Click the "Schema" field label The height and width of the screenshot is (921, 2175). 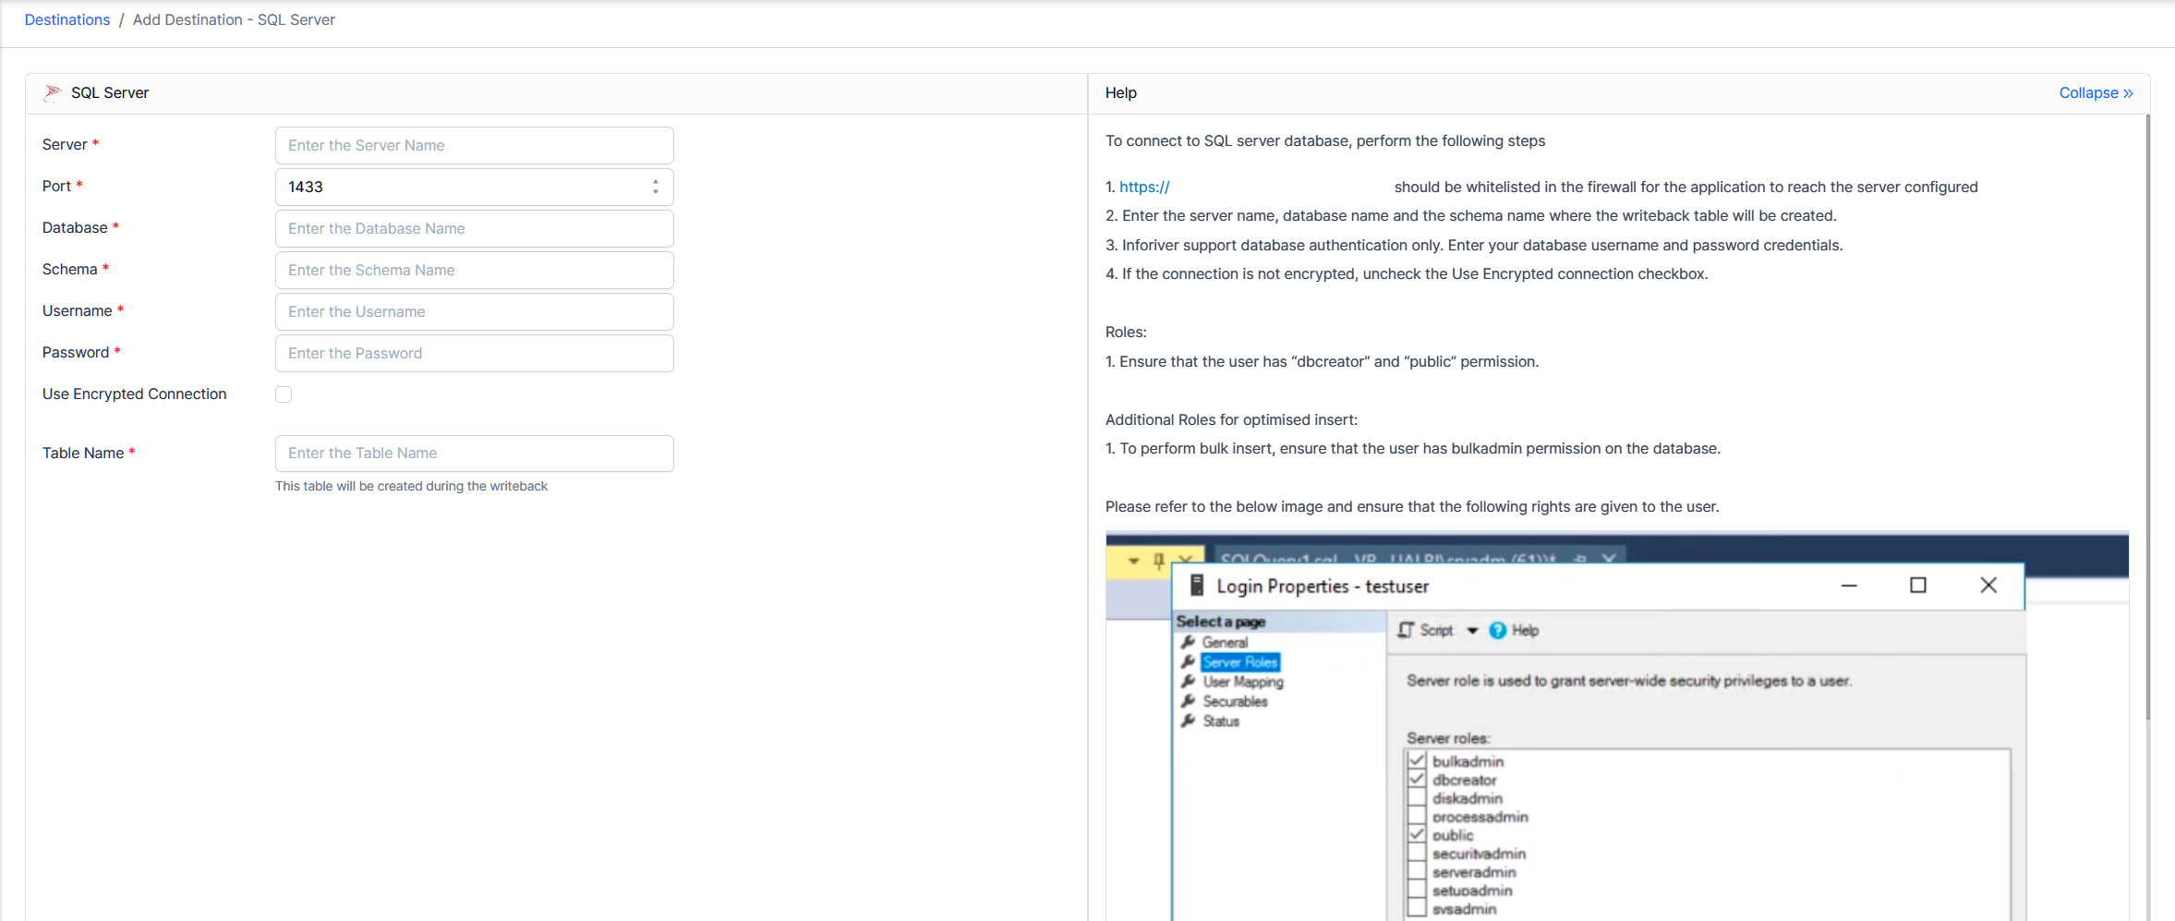coord(69,269)
